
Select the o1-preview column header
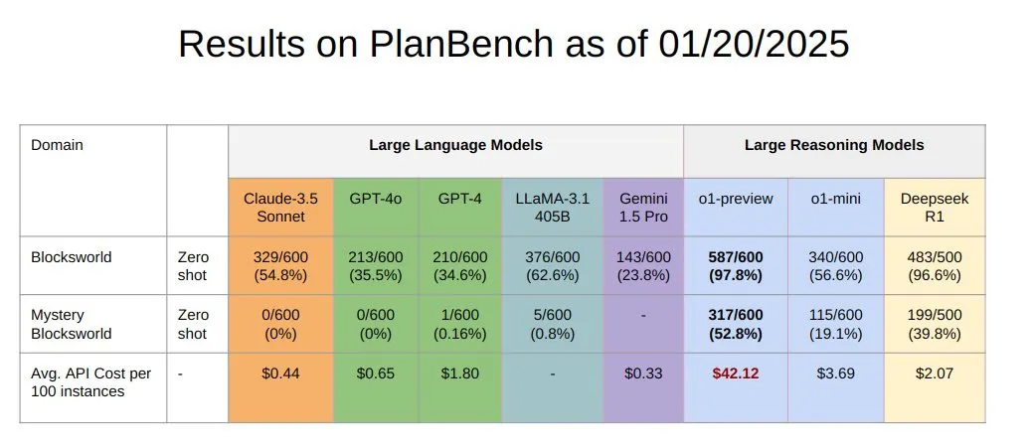735,199
